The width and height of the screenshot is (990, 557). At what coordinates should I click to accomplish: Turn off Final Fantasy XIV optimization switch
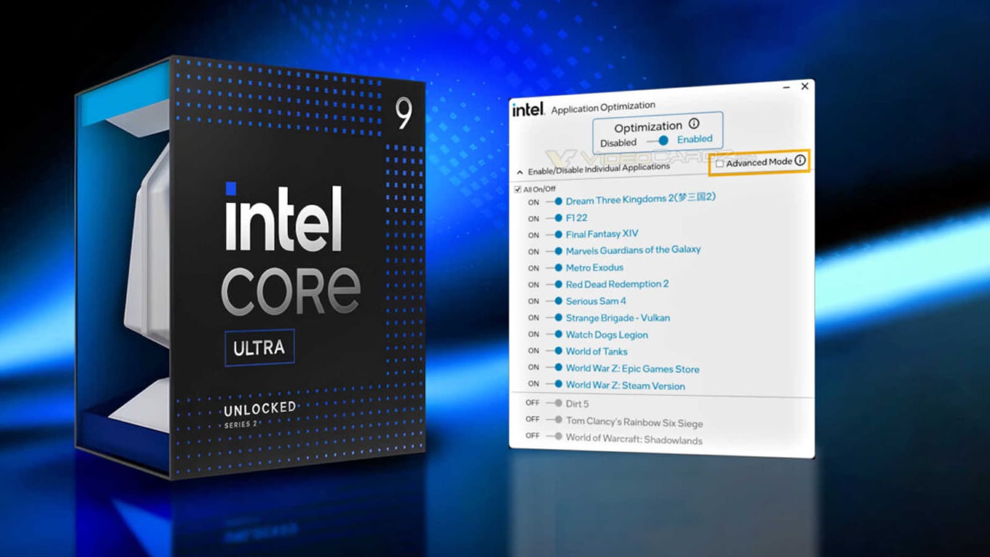554,235
